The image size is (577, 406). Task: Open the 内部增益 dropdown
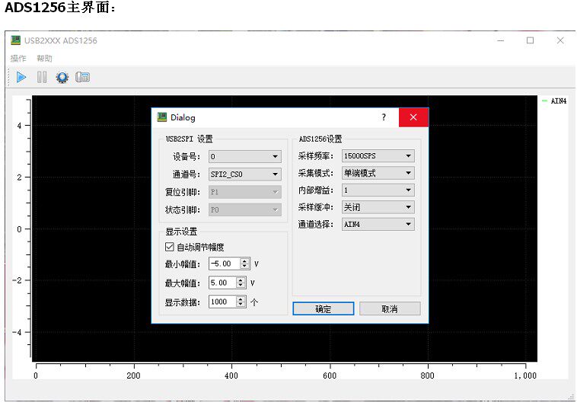(x=378, y=190)
